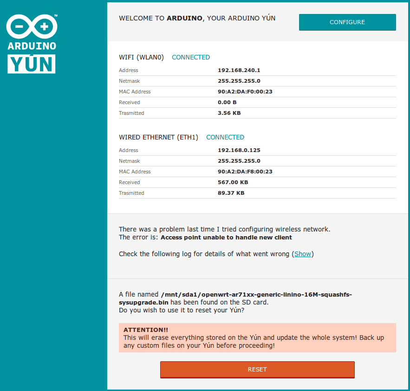
Task: Select the WiFi MAC address 90:A2:DA:F0:00:23
Action: click(x=245, y=92)
